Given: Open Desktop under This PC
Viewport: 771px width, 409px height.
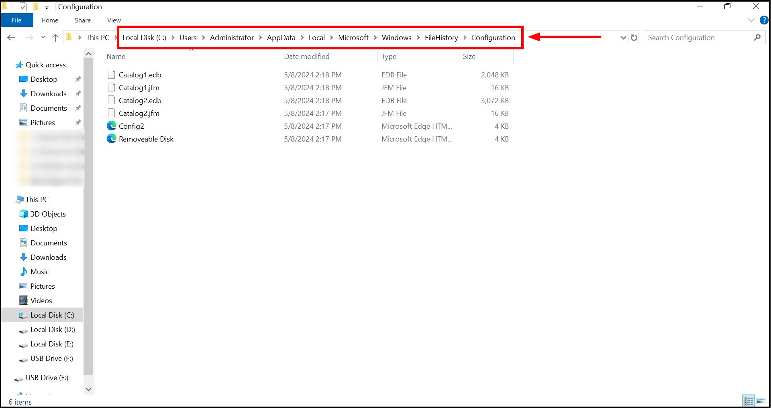Looking at the screenshot, I should pyautogui.click(x=44, y=229).
